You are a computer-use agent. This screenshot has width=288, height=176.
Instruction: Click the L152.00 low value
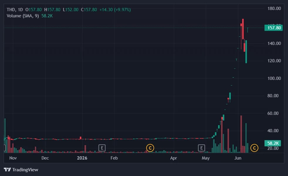70,10
